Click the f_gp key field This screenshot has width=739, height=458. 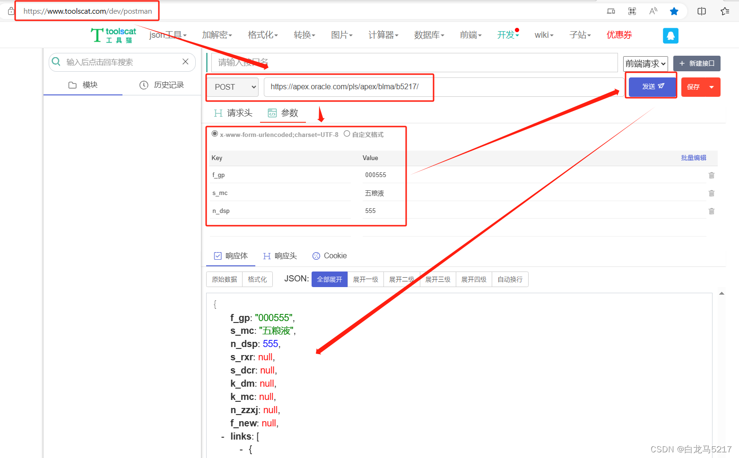(x=280, y=175)
